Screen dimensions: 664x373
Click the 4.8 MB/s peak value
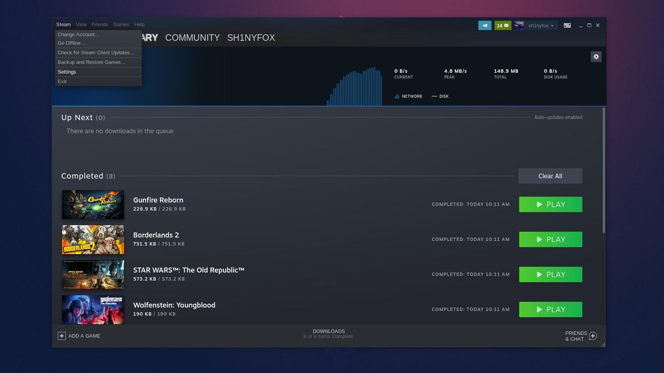pos(455,71)
